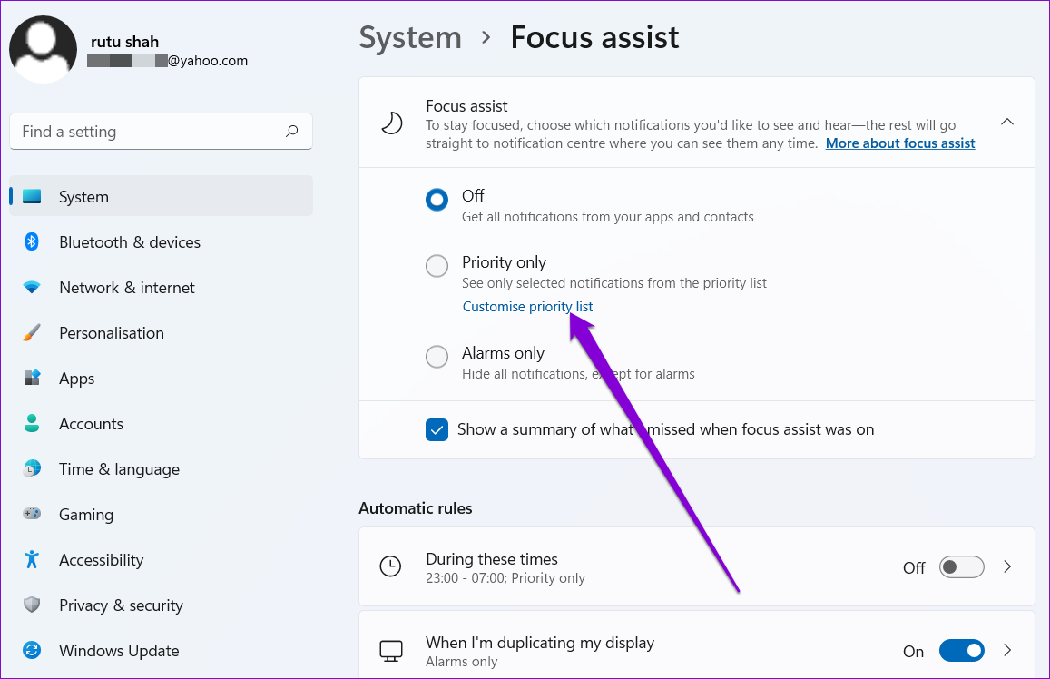Screen dimensions: 1050x679
Task: Go to Windows Update
Action: (161, 650)
